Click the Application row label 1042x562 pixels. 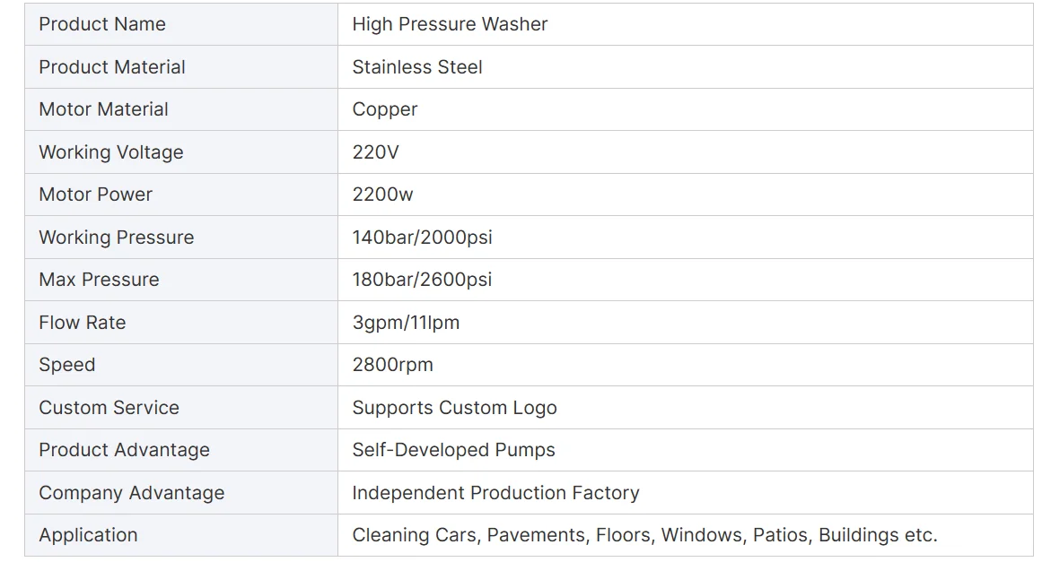click(x=88, y=535)
